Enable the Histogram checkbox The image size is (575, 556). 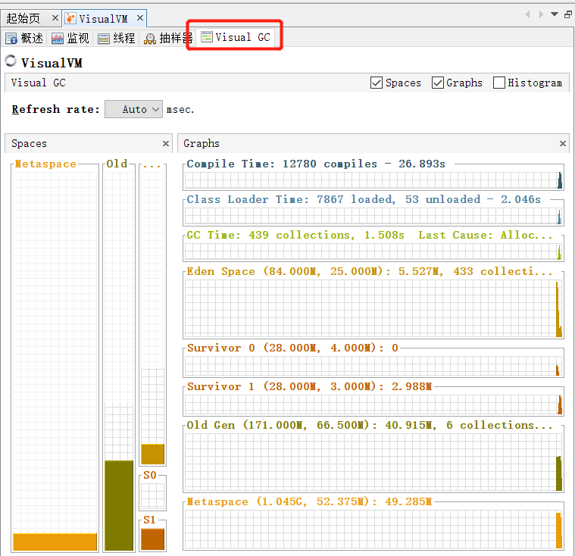coord(498,83)
